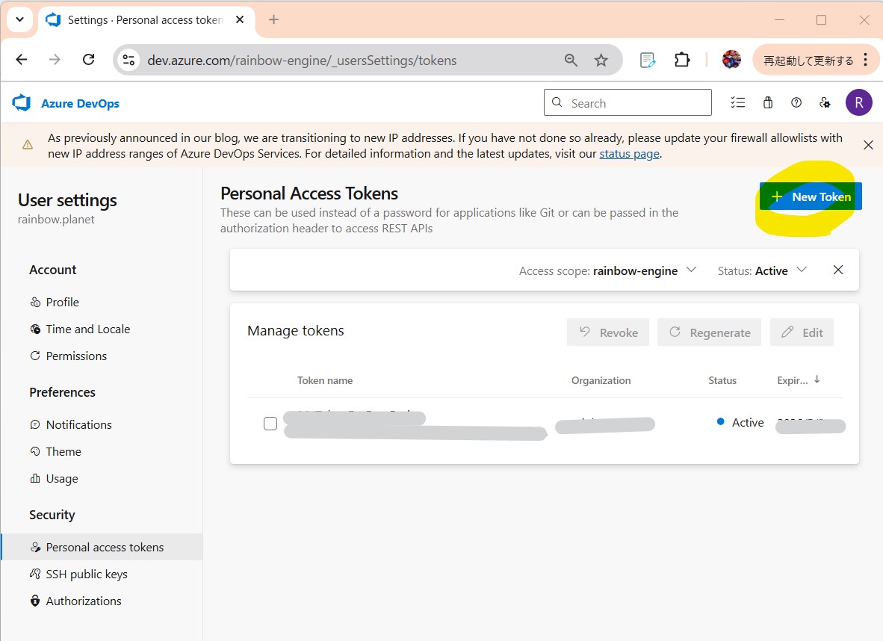This screenshot has height=641, width=883.
Task: Click the Theme sidebar icon
Action: pyautogui.click(x=35, y=451)
